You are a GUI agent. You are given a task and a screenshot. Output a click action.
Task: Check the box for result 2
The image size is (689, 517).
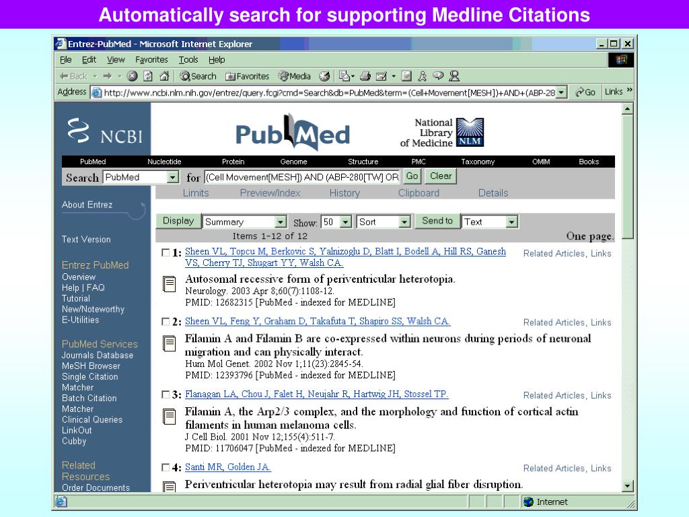pyautogui.click(x=166, y=322)
